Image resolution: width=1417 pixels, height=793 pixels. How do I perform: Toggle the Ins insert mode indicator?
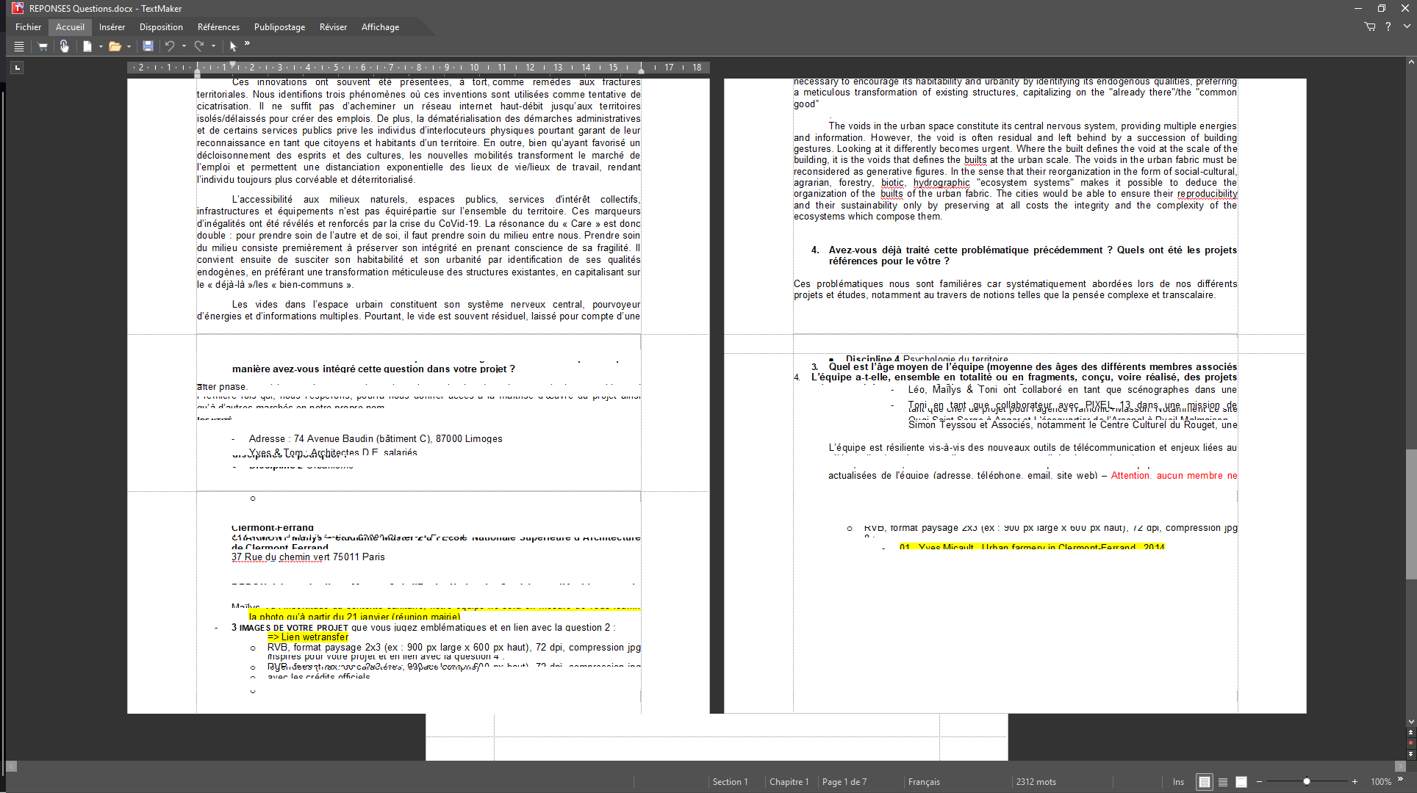click(1178, 782)
